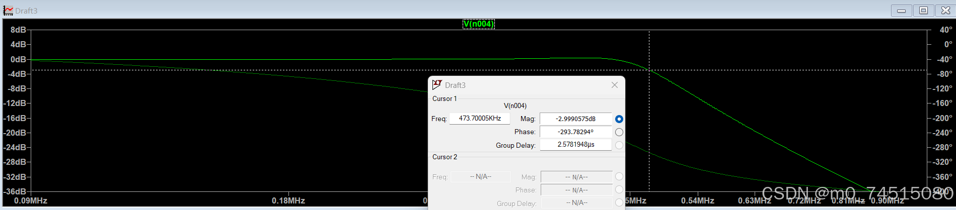Click the 0.54MHz frequency axis label
The width and height of the screenshot is (956, 210).
698,200
